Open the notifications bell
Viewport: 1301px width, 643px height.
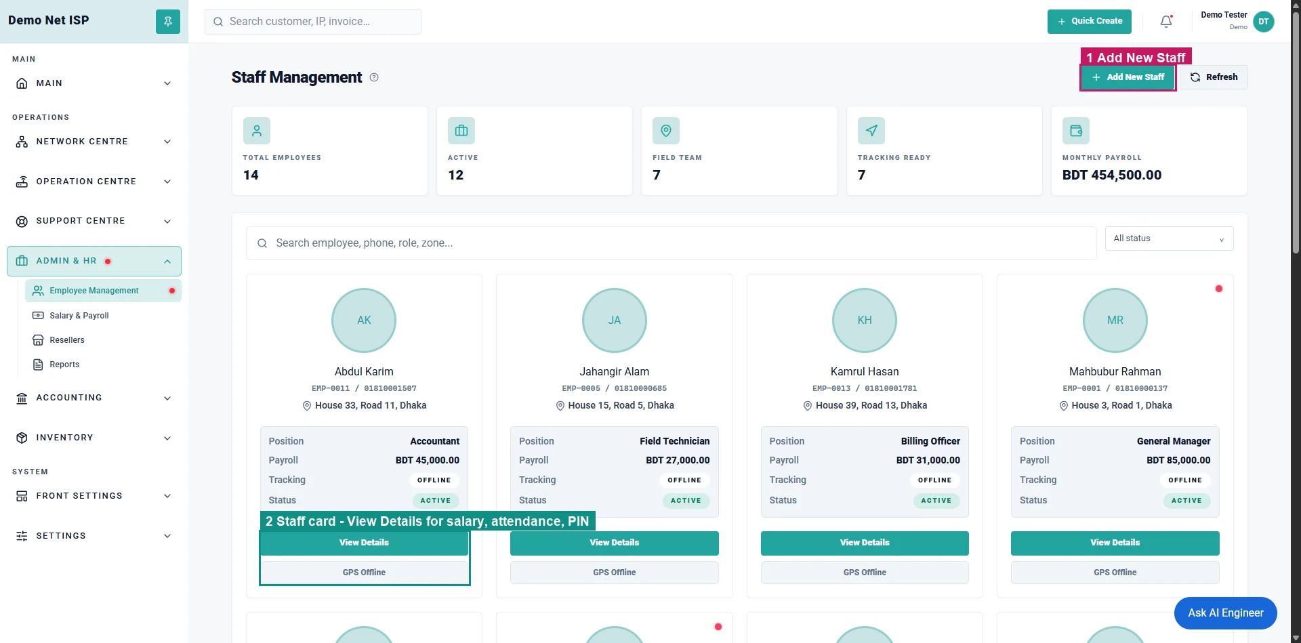(x=1166, y=22)
